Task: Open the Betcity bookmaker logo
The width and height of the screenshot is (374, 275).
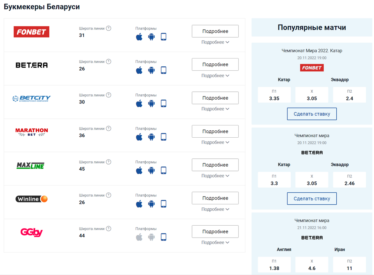Action: point(32,98)
